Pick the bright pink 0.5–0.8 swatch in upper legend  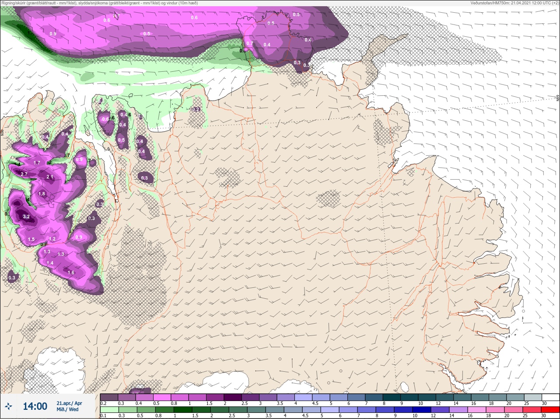[x=162, y=397]
